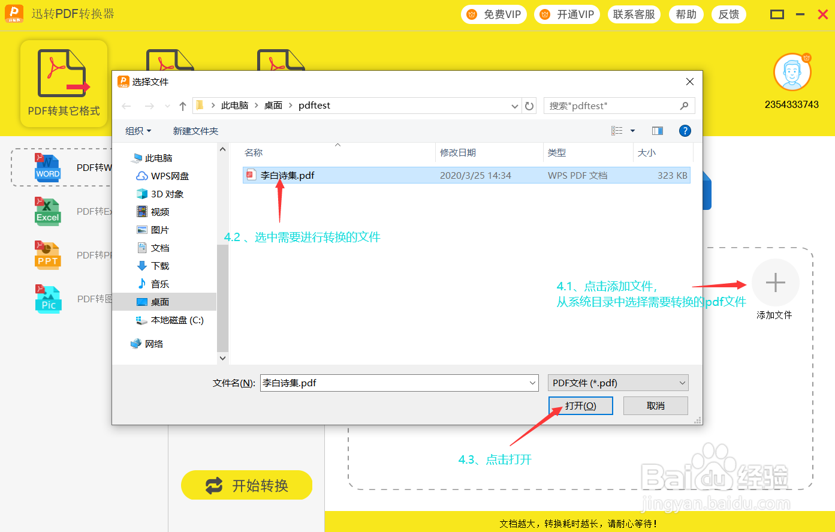Change view layout icon in dialog

pyautogui.click(x=617, y=131)
